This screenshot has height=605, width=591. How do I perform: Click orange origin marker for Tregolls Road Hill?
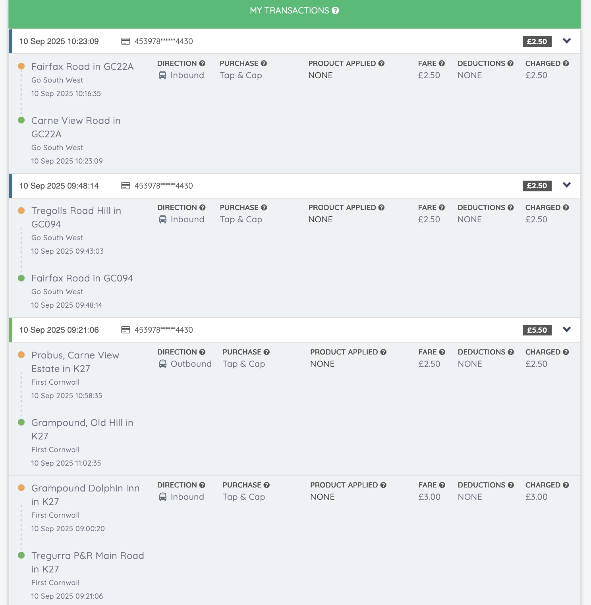(x=21, y=211)
